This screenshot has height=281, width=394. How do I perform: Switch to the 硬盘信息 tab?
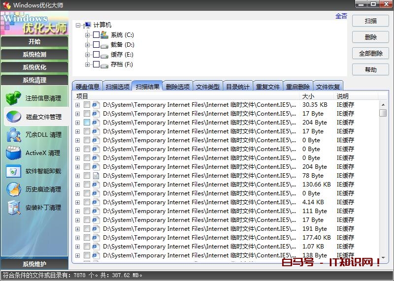click(88, 87)
